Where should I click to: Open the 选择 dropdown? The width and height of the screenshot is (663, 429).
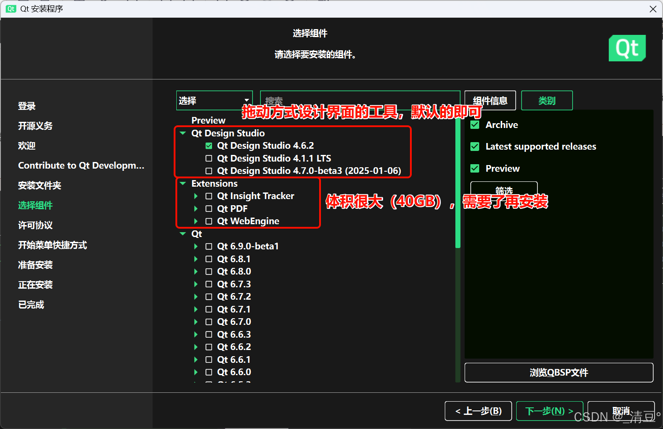pos(214,101)
